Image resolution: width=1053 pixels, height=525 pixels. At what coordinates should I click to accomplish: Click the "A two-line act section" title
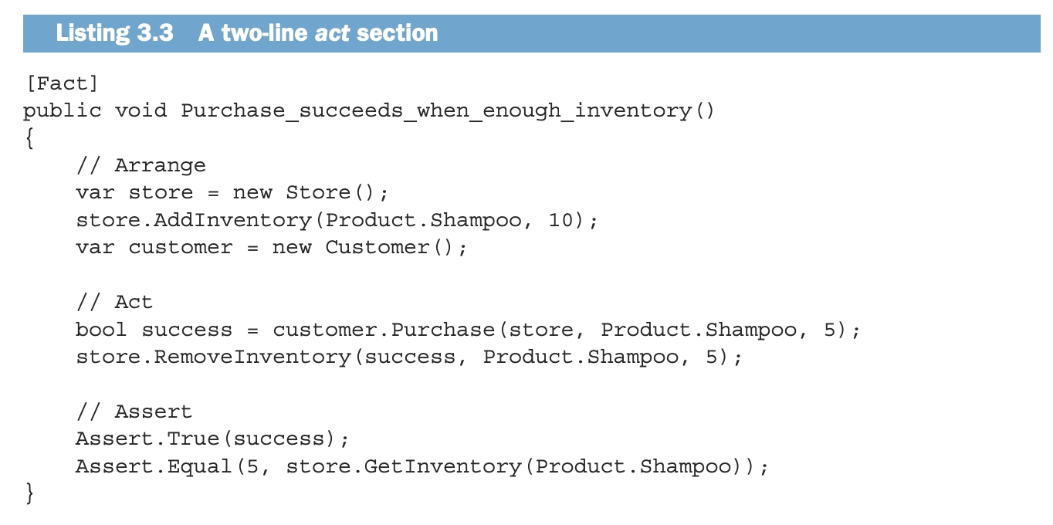[x=318, y=33]
